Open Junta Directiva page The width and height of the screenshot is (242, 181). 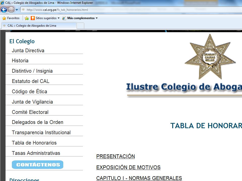coord(28,51)
